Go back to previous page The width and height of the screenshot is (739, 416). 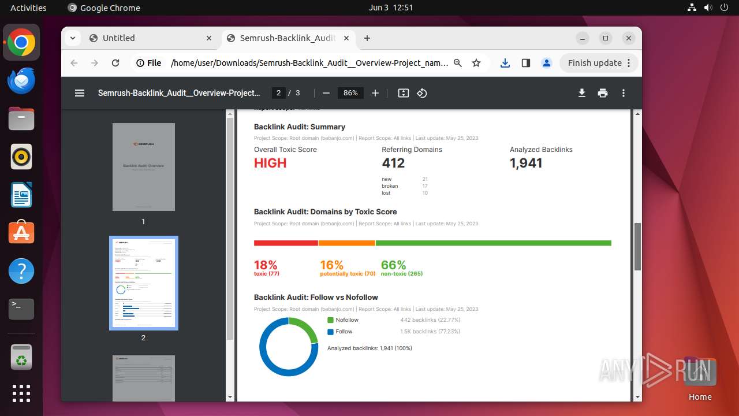[x=74, y=63]
